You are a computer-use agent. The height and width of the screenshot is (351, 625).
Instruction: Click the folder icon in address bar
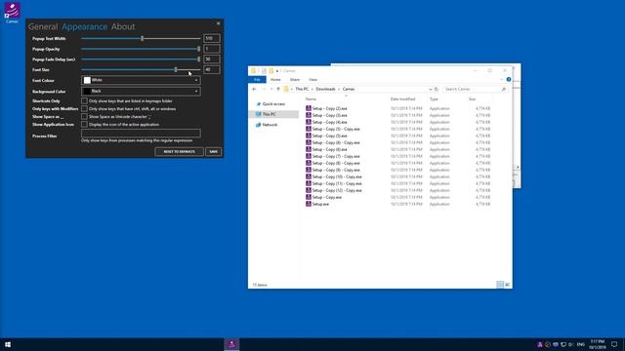[286, 89]
